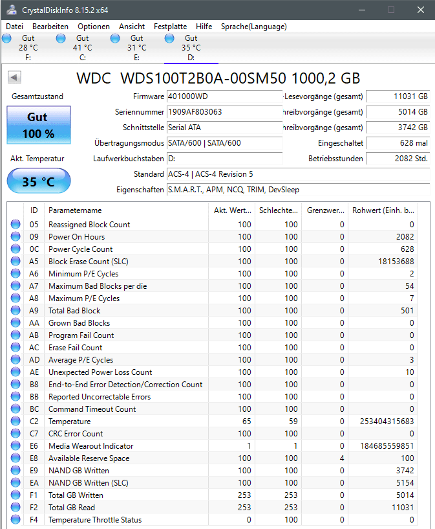Click the Schnittstelle field Serial ATA
The height and width of the screenshot is (529, 435).
point(224,128)
